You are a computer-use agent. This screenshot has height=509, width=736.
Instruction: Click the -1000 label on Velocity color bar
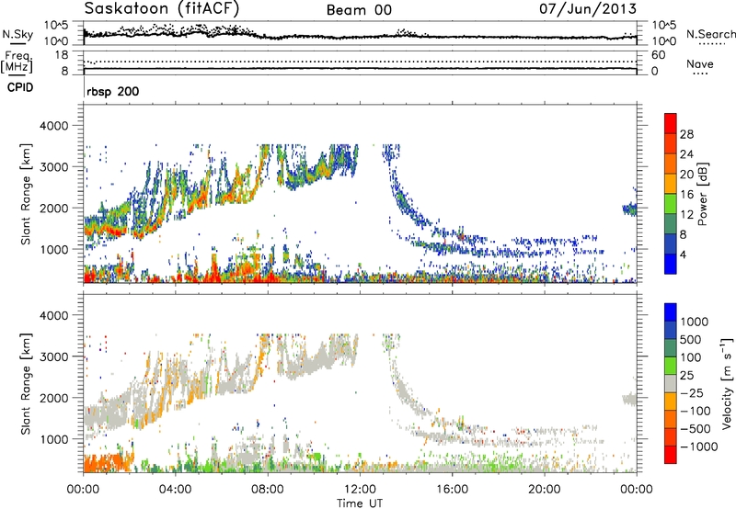[x=699, y=447]
